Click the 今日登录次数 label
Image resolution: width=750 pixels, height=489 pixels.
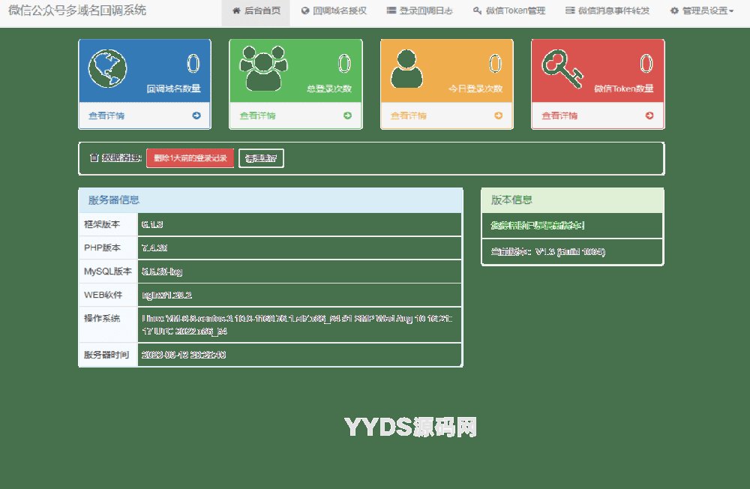(x=475, y=88)
